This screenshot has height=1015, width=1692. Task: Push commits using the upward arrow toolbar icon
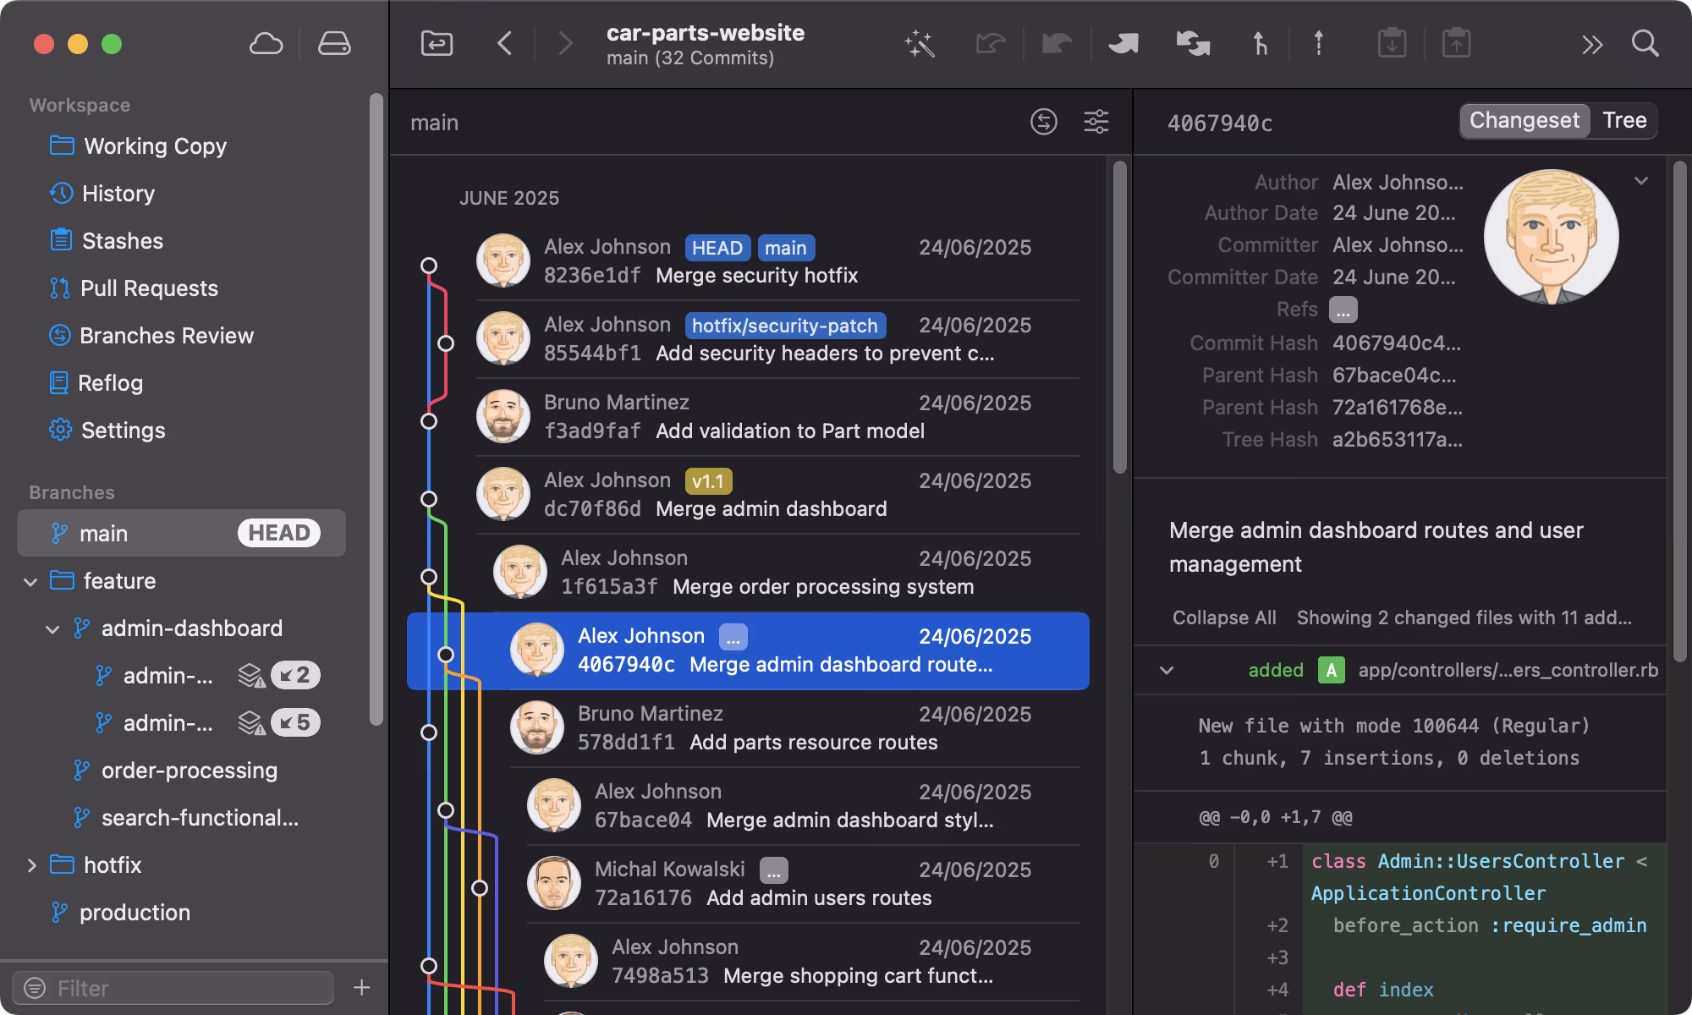pyautogui.click(x=1318, y=44)
